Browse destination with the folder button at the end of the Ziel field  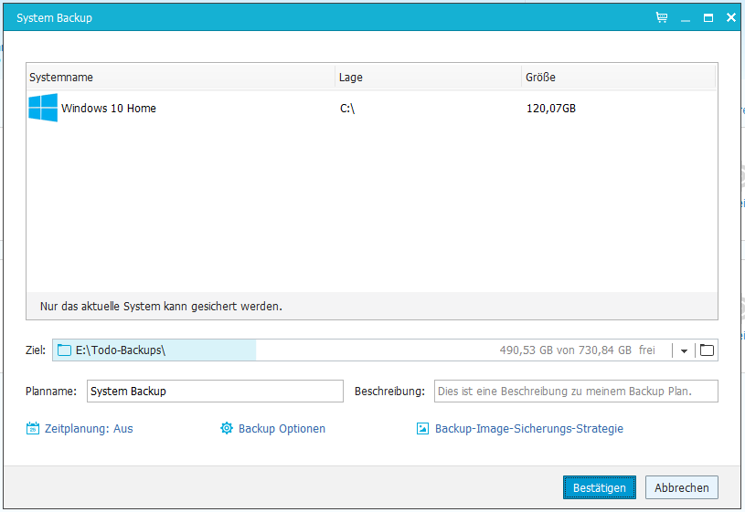707,350
